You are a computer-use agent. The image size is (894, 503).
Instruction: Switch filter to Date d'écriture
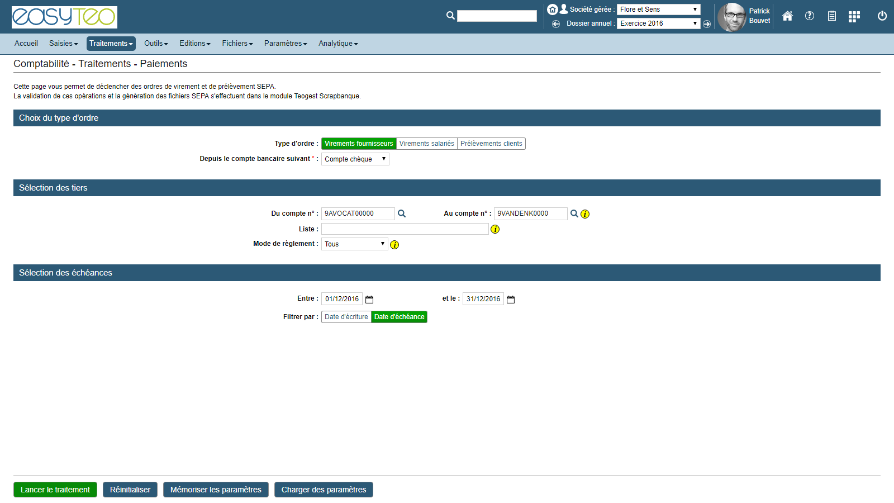point(346,317)
